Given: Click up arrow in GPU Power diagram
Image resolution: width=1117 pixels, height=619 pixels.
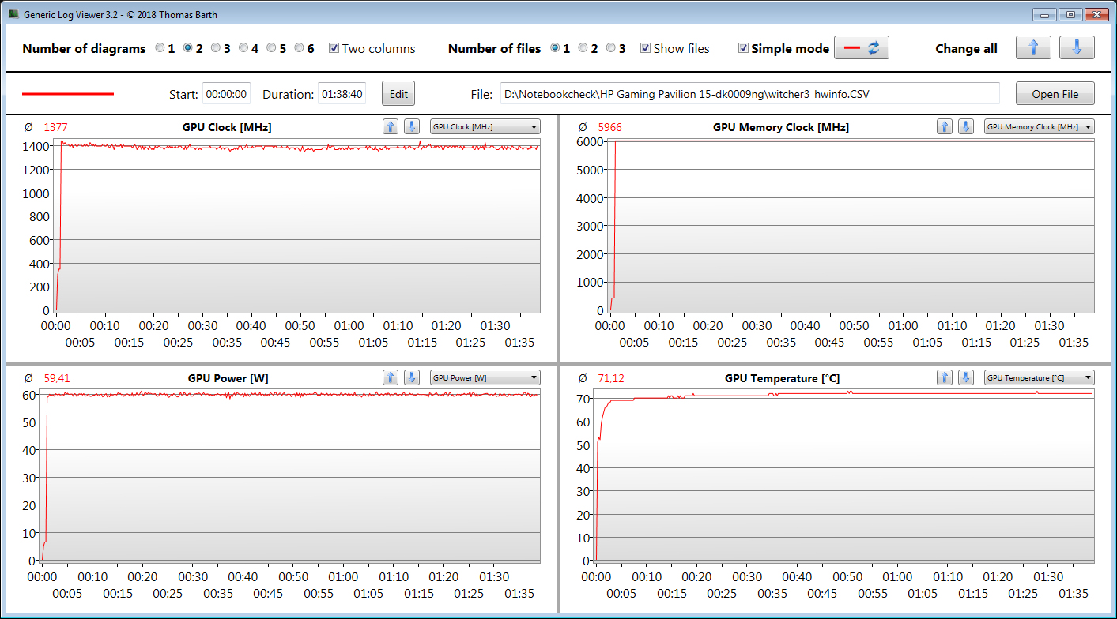Looking at the screenshot, I should [391, 378].
